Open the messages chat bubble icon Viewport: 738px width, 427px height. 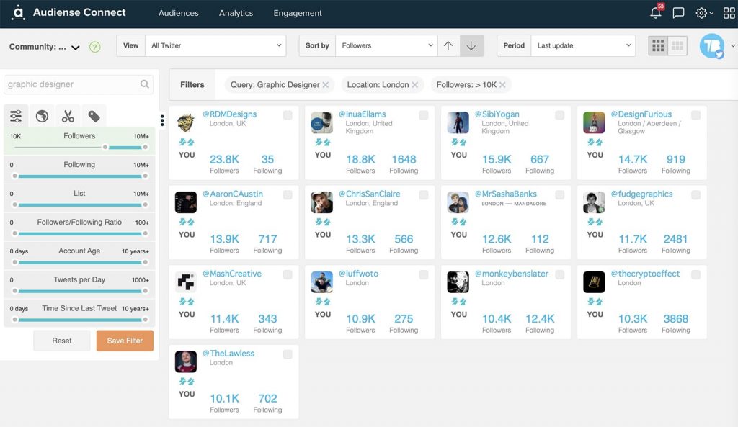pos(678,13)
